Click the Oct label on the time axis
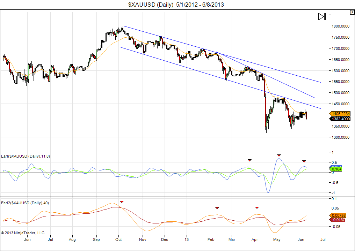The height and width of the screenshot is (251, 355). pyautogui.click(x=118, y=240)
